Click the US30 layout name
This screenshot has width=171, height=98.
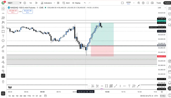[x=129, y=3]
